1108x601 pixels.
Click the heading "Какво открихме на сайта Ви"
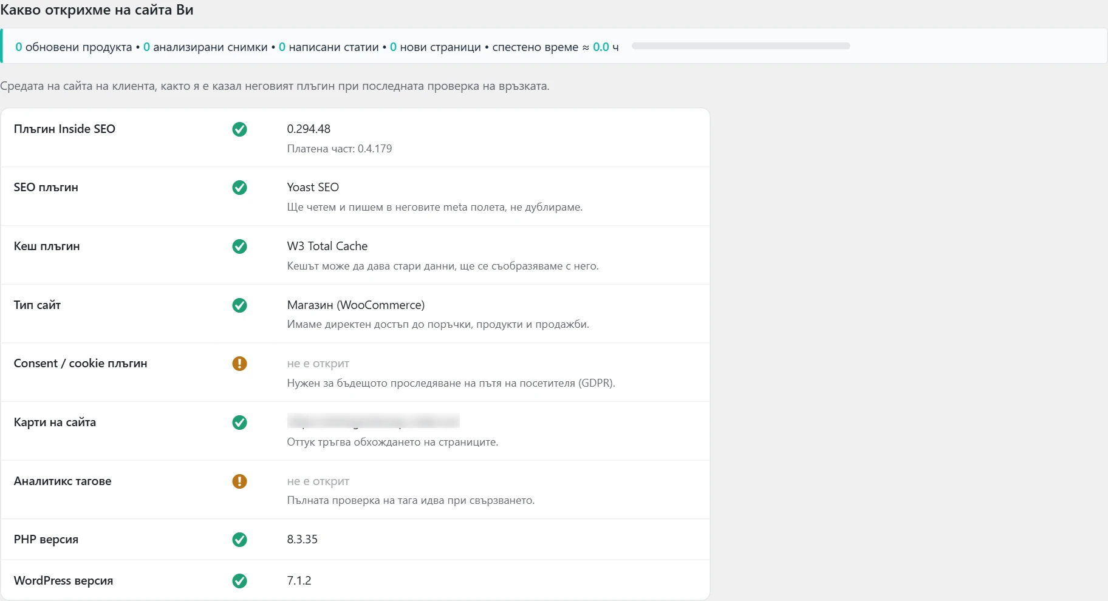(x=97, y=10)
